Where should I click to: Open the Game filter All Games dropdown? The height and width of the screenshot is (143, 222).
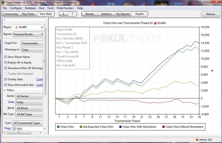click(29, 96)
